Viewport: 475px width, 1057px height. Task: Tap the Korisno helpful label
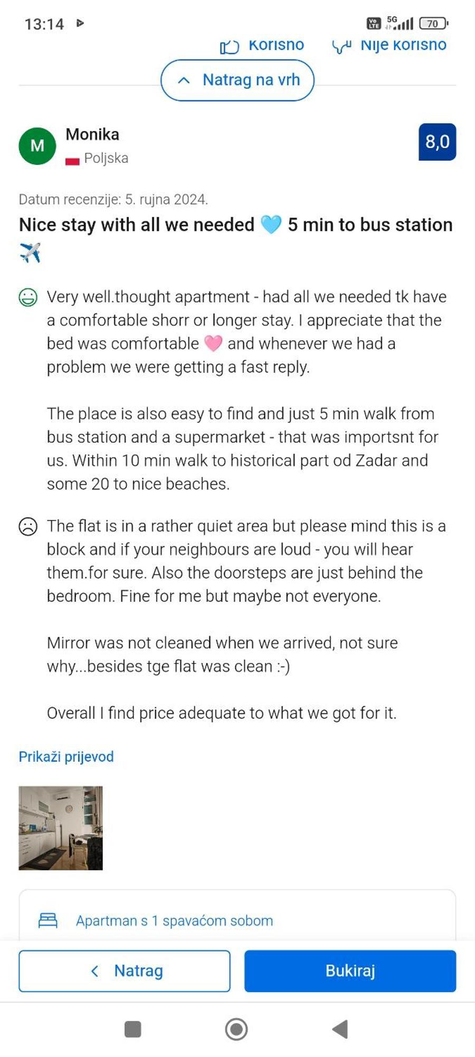click(276, 45)
